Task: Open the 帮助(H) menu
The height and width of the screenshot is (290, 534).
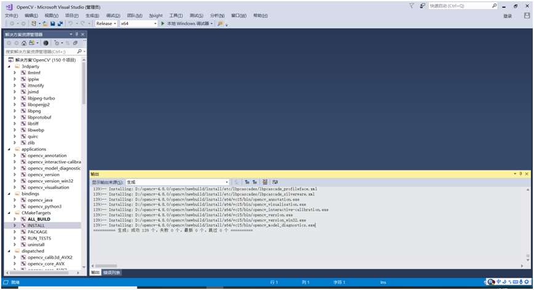Action: point(261,15)
